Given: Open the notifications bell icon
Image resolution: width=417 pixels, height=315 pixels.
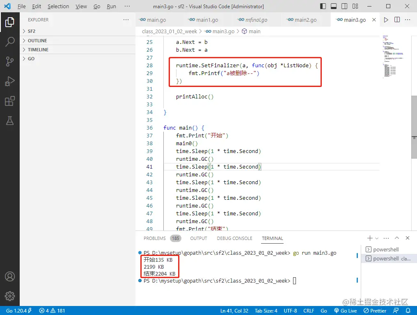Looking at the screenshot, I should pyautogui.click(x=408, y=310).
